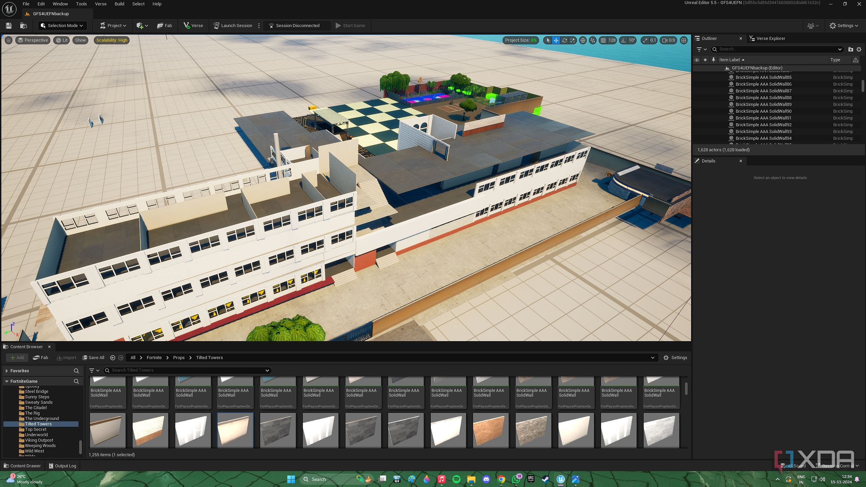Click the Scalability: High button
The height and width of the screenshot is (487, 866).
click(112, 40)
